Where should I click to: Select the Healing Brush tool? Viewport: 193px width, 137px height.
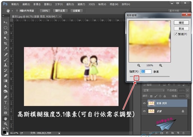[x=5, y=54]
